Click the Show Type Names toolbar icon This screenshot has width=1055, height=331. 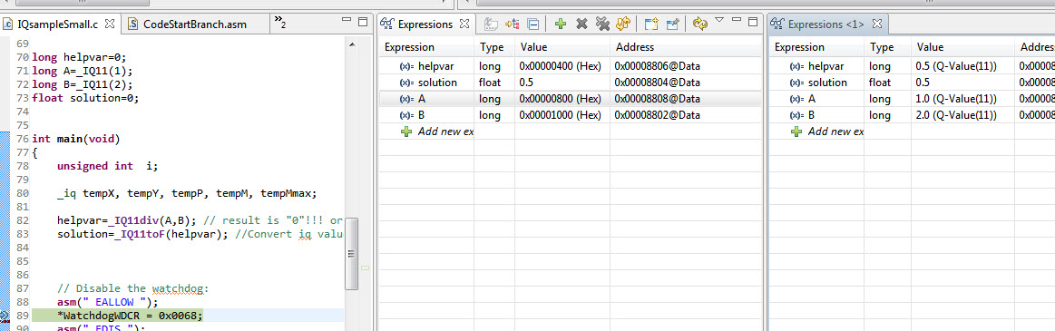491,24
